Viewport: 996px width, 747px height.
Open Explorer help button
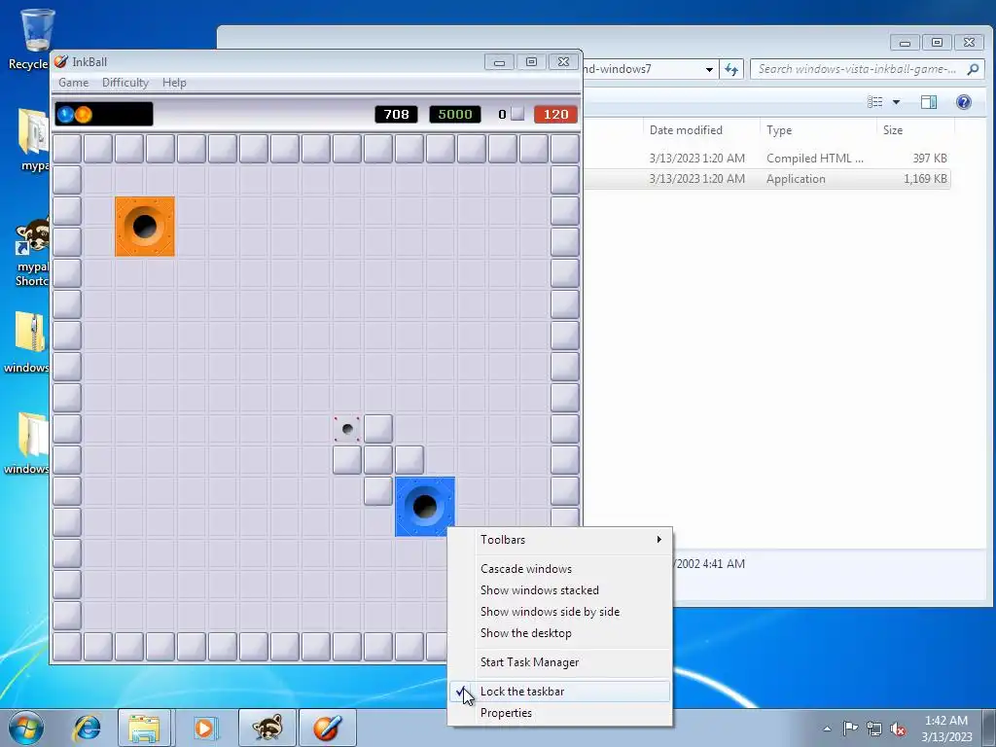pos(964,101)
